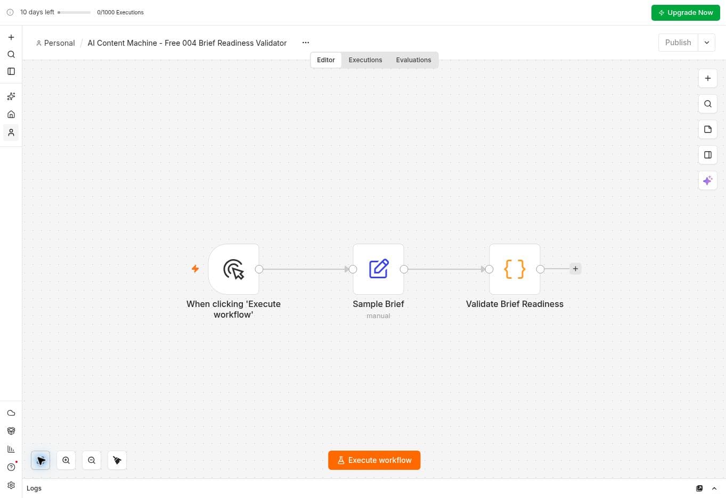This screenshot has height=498, width=726.
Task: Zoom out of the canvas
Action: 92,460
